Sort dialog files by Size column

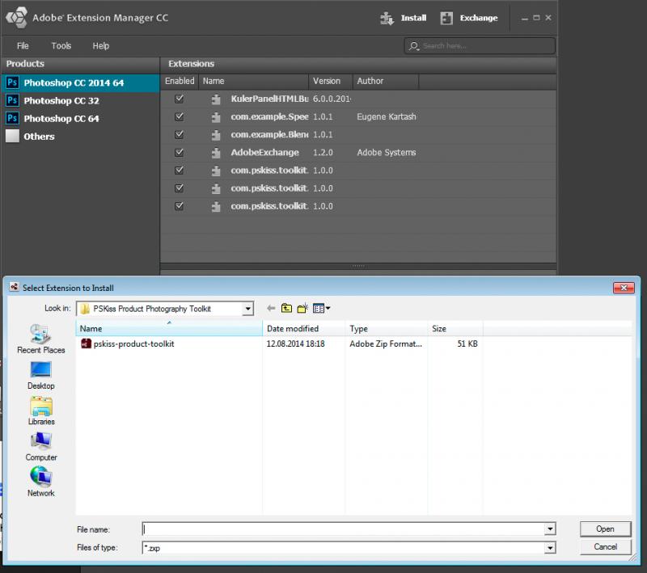point(455,329)
